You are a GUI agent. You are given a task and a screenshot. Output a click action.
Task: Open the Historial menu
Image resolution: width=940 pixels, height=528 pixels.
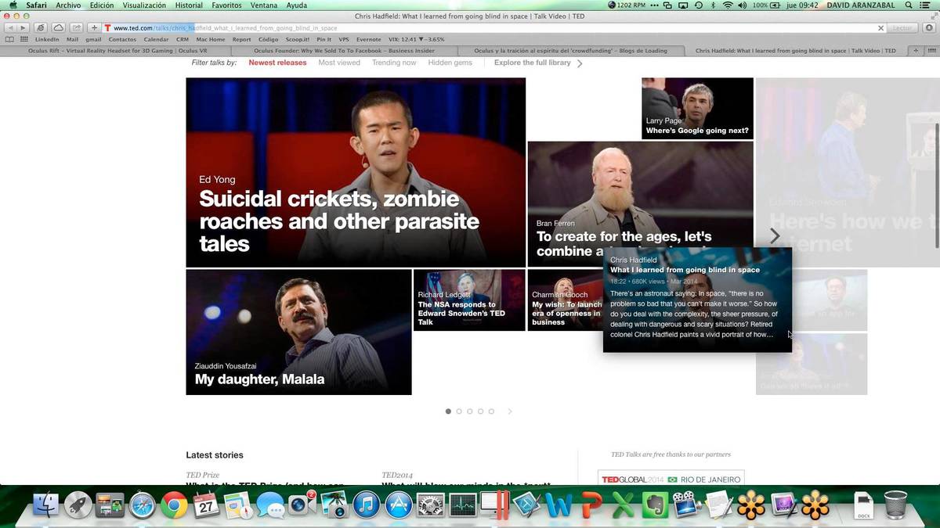(x=189, y=5)
